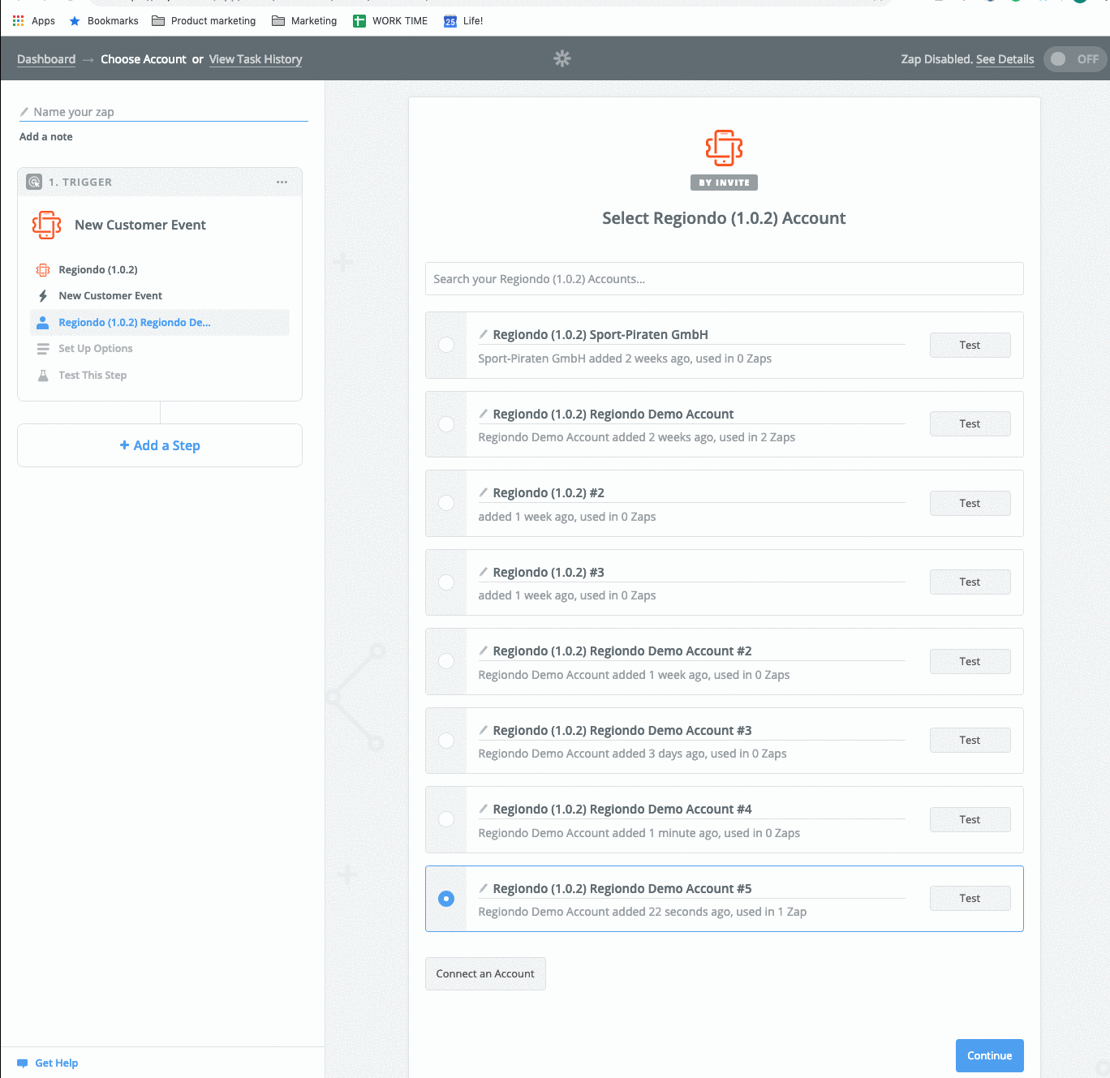
Task: Select Demo Account #2 radio button
Action: [x=446, y=661]
